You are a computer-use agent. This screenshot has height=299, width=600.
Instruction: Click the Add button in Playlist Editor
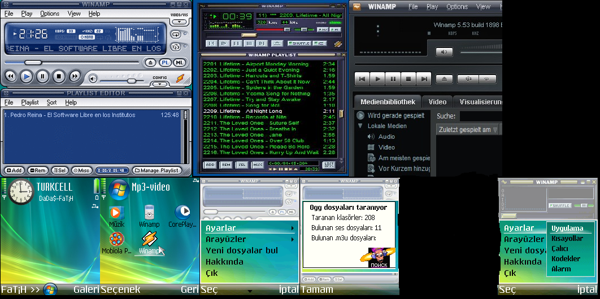[14, 170]
